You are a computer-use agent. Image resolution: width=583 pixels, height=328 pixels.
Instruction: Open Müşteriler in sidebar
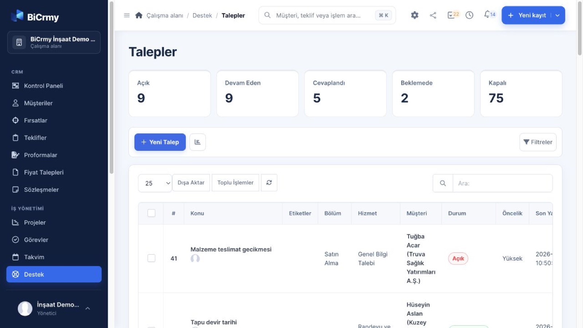[54, 103]
